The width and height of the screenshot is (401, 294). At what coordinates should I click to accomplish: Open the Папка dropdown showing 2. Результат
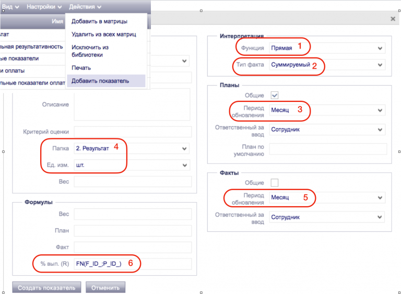click(x=132, y=148)
